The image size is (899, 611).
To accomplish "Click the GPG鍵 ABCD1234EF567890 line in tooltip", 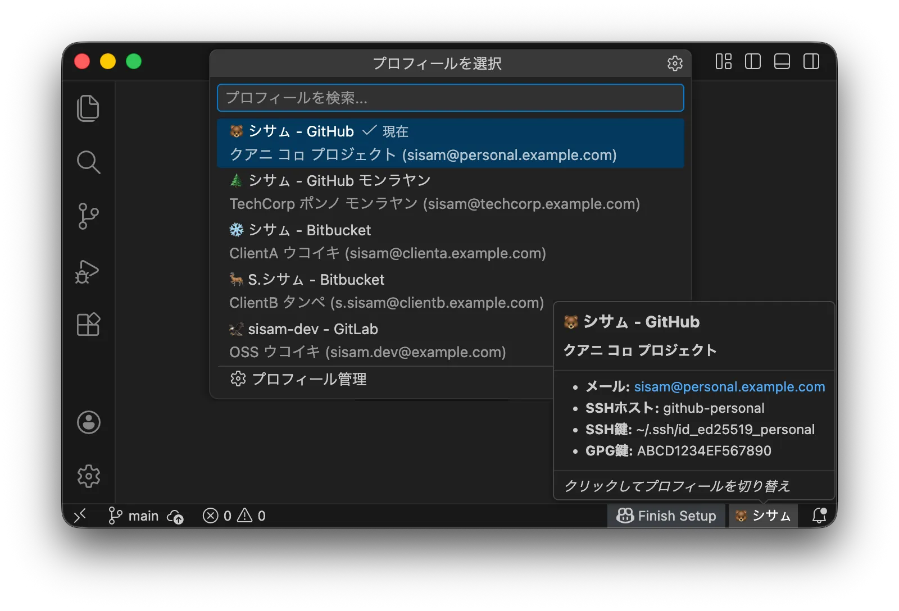I will (x=678, y=450).
